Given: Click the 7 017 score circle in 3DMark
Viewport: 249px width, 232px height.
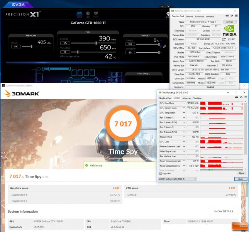Looking at the screenshot, I should (123, 124).
